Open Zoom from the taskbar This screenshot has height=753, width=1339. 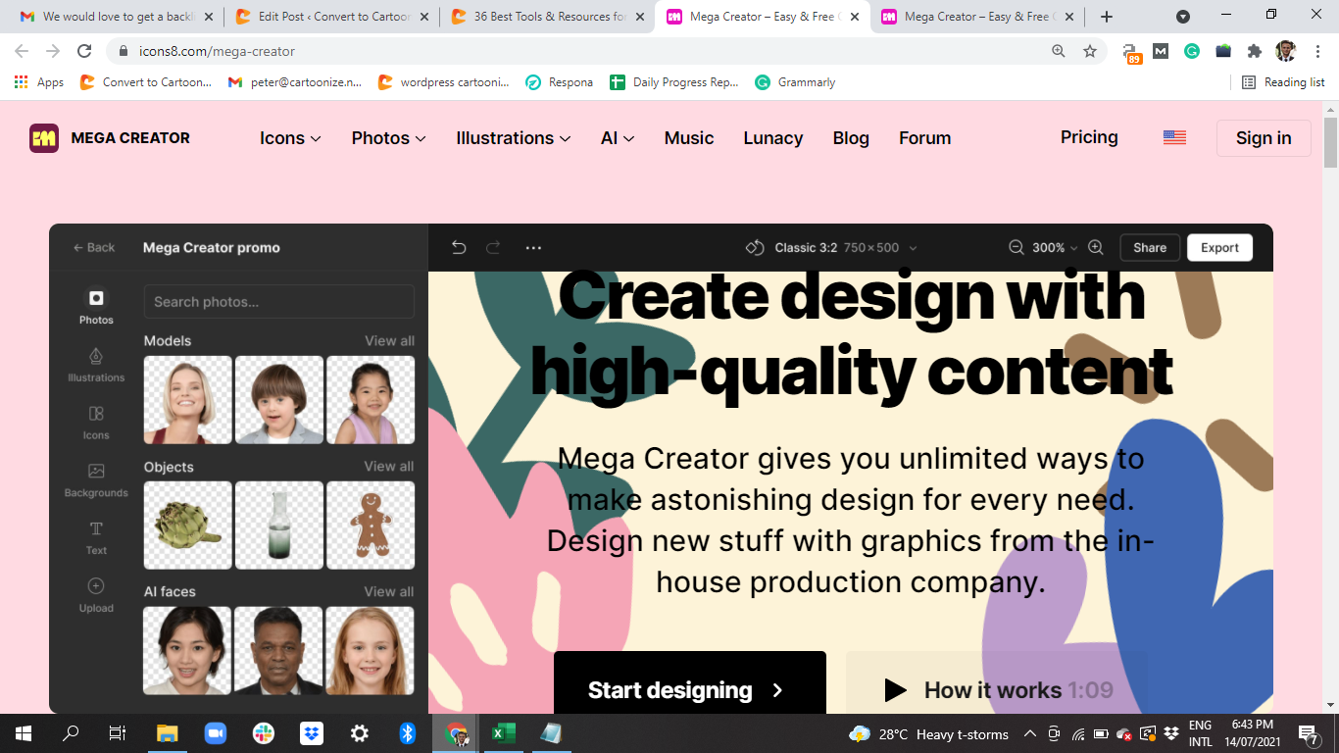click(x=216, y=733)
